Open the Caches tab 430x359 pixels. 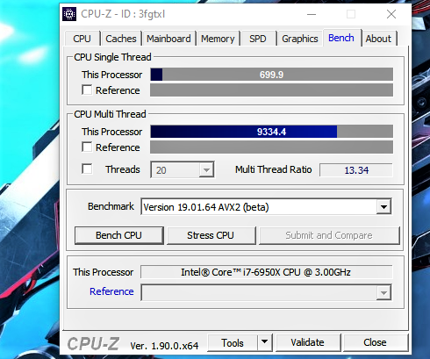[x=121, y=39]
